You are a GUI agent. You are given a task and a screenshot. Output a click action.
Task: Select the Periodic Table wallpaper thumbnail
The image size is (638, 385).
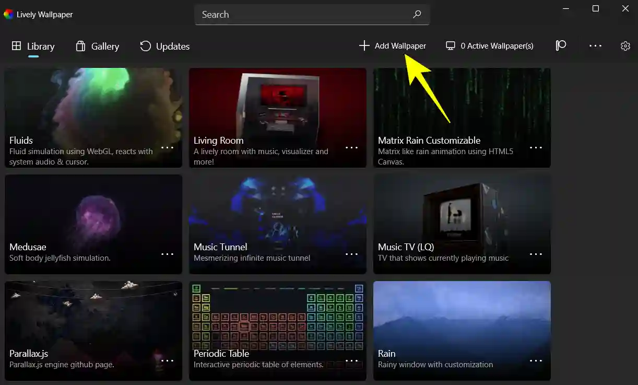(277, 319)
